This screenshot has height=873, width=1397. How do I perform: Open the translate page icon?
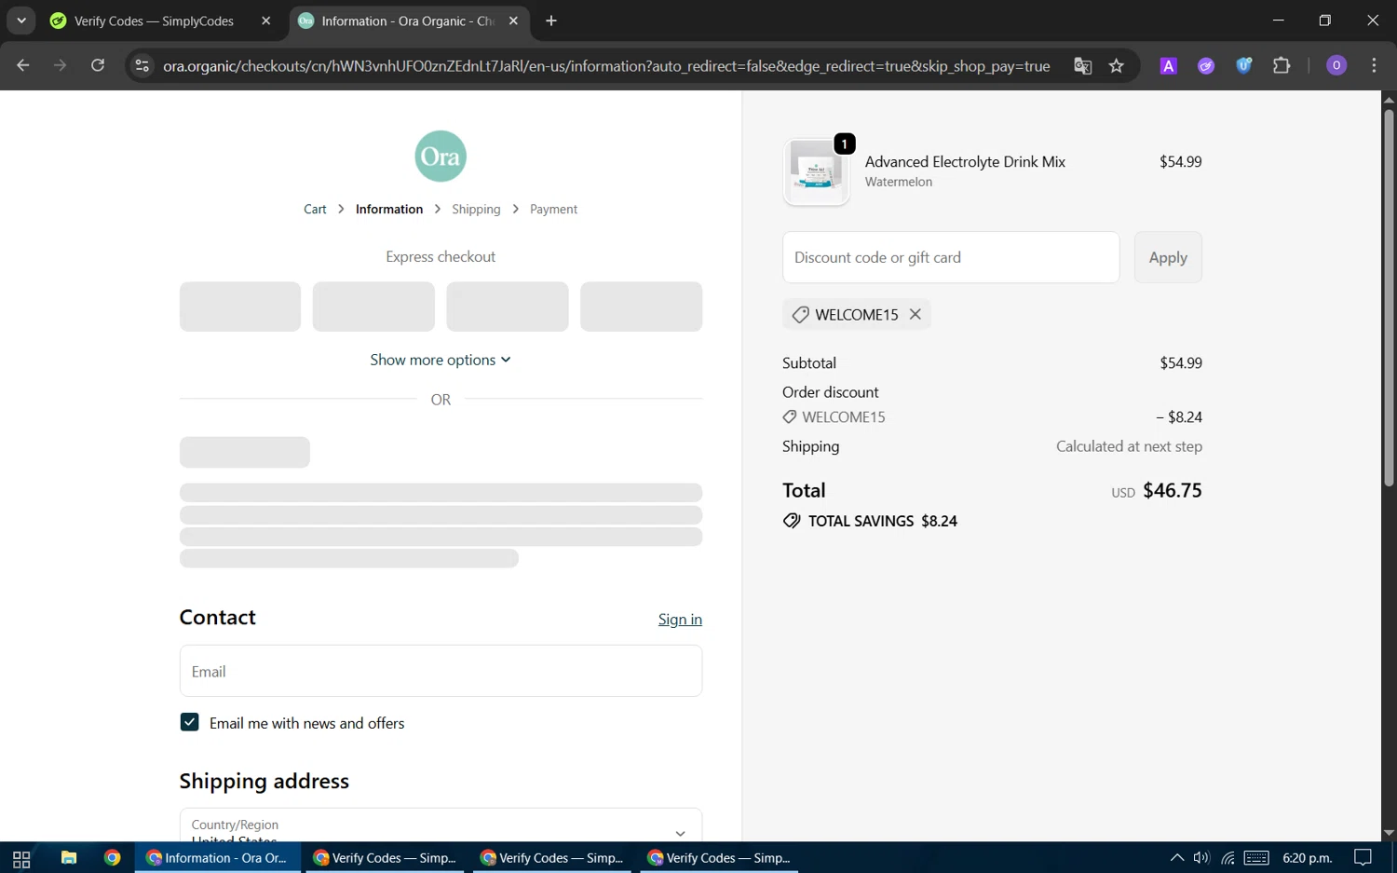coord(1082,65)
